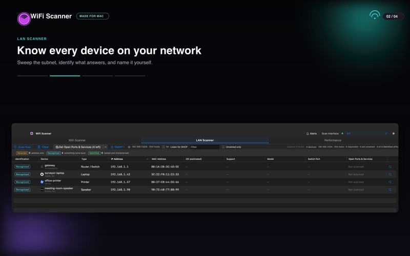
Task: Select the second highlighted progress bar
Action: [x=65, y=76]
